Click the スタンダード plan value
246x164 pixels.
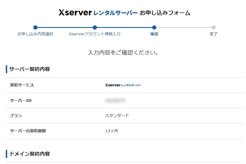pos(117,116)
